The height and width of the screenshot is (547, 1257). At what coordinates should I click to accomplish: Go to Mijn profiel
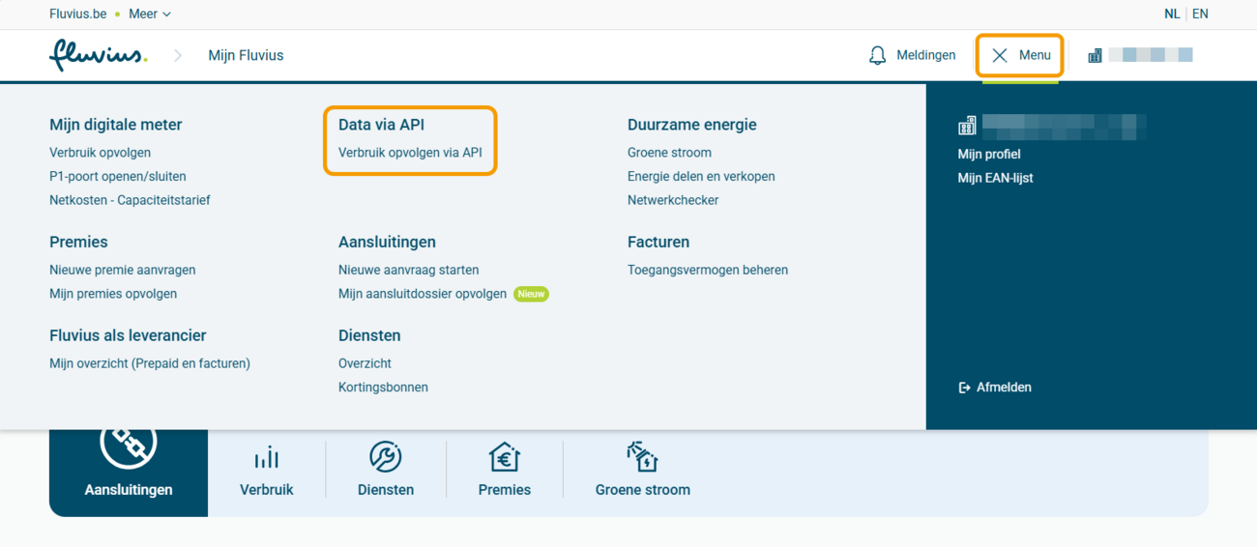click(x=989, y=155)
